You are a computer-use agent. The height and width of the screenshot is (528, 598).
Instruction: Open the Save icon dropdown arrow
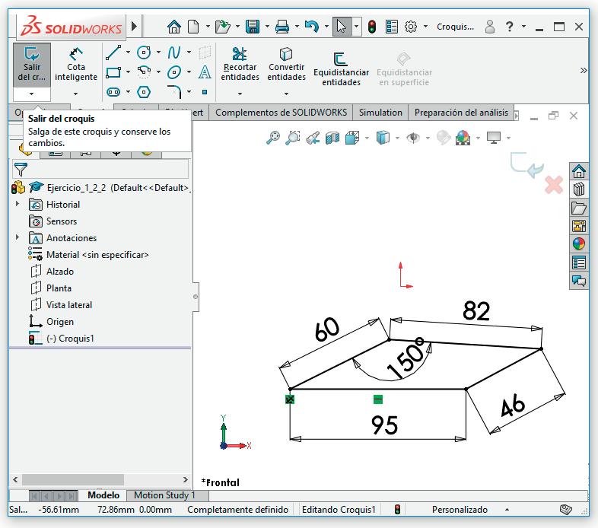click(x=267, y=27)
